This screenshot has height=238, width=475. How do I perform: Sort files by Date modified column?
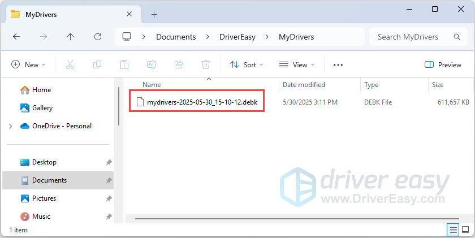coord(304,85)
